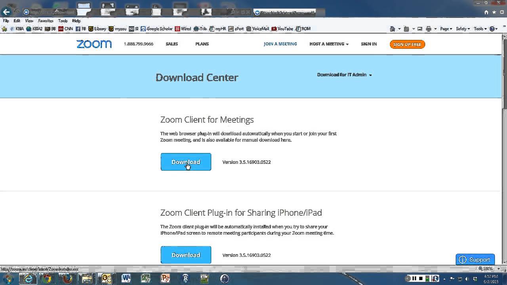The height and width of the screenshot is (285, 507).
Task: Click JOIN A MEETING link
Action: click(x=280, y=44)
